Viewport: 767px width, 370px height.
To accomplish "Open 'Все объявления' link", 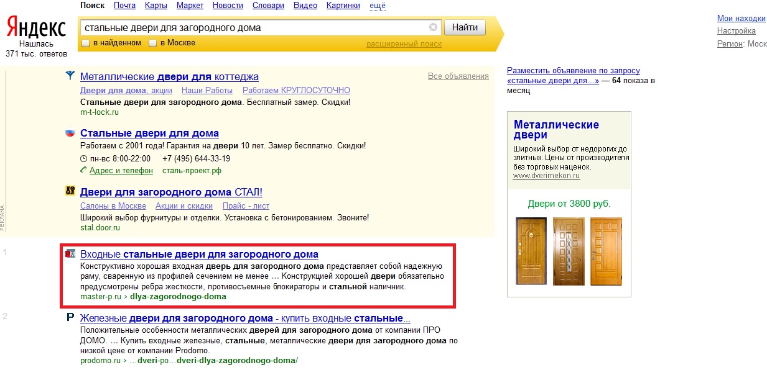I will click(458, 76).
